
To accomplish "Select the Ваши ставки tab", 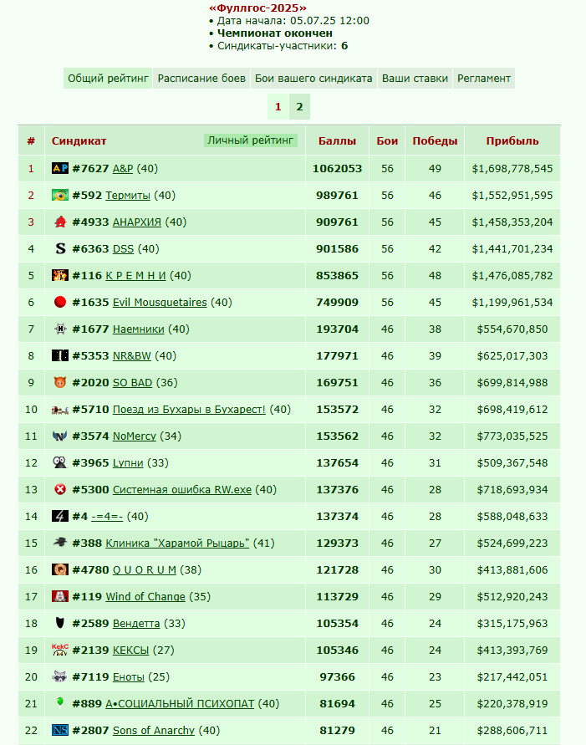I will pyautogui.click(x=415, y=79).
